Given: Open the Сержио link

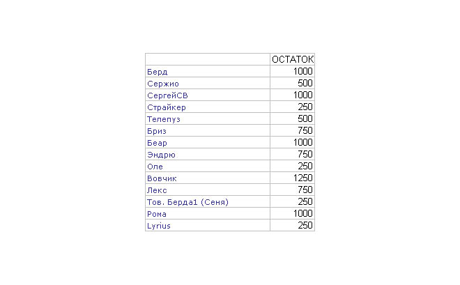Looking at the screenshot, I should click(x=162, y=84).
